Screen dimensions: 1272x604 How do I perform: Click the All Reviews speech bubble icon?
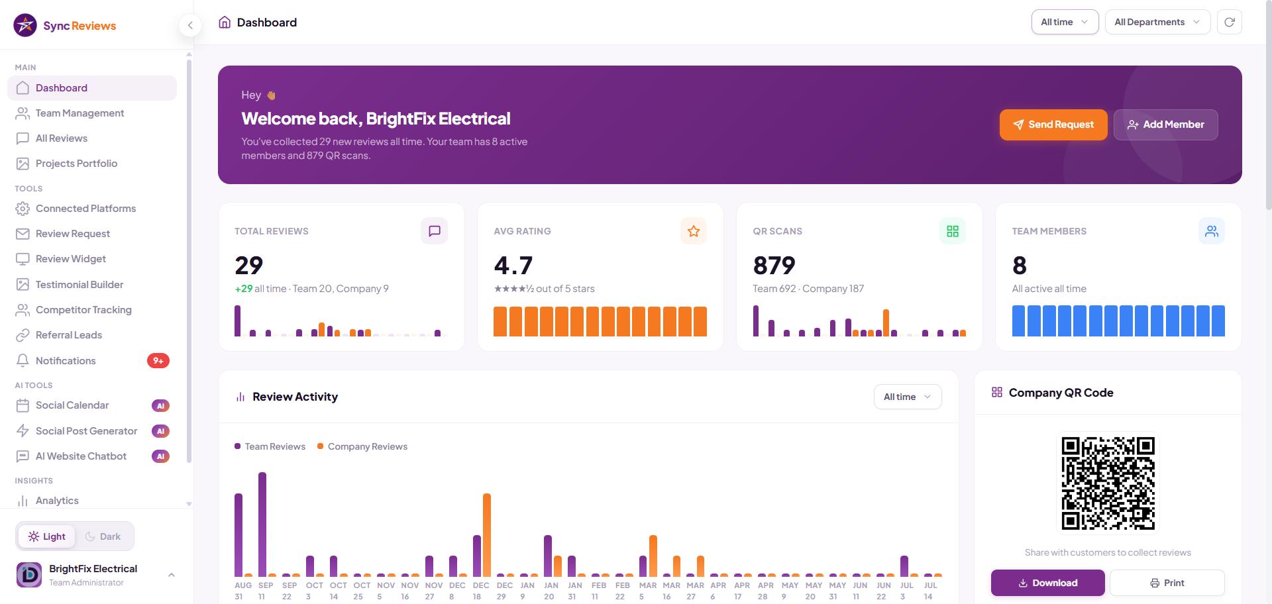click(x=23, y=138)
